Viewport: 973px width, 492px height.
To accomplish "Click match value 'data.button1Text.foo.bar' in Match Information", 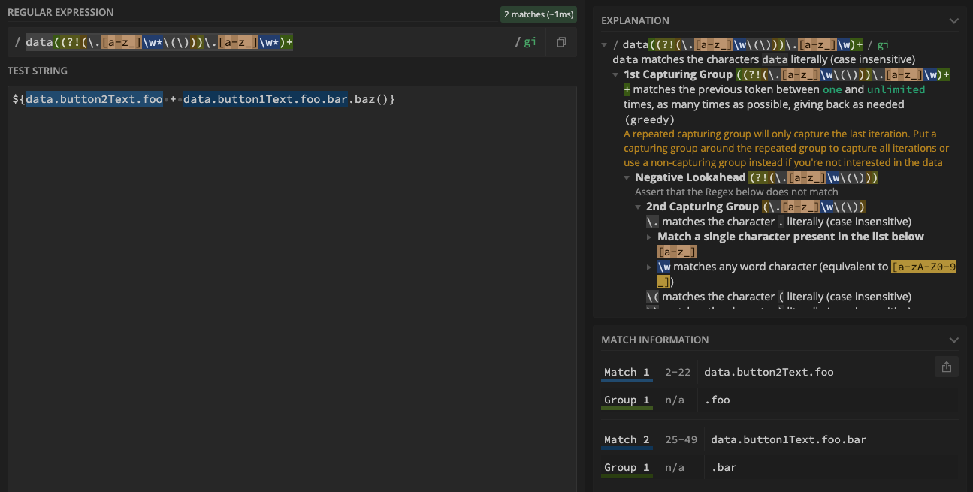I will pyautogui.click(x=788, y=439).
